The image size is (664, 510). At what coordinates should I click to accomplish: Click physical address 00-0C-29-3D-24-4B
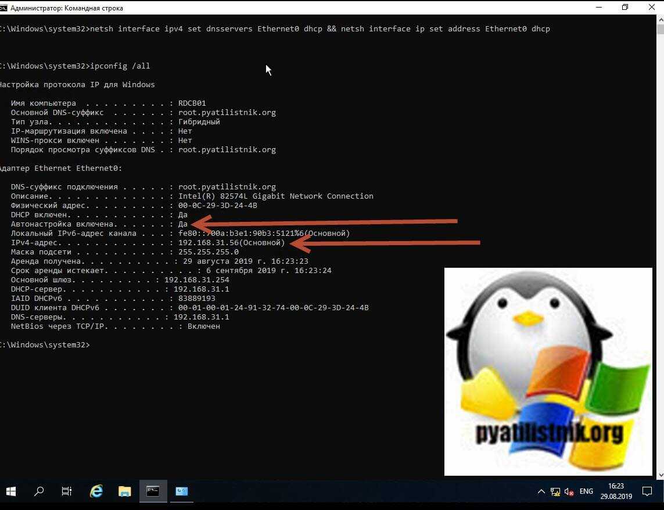(x=218, y=206)
